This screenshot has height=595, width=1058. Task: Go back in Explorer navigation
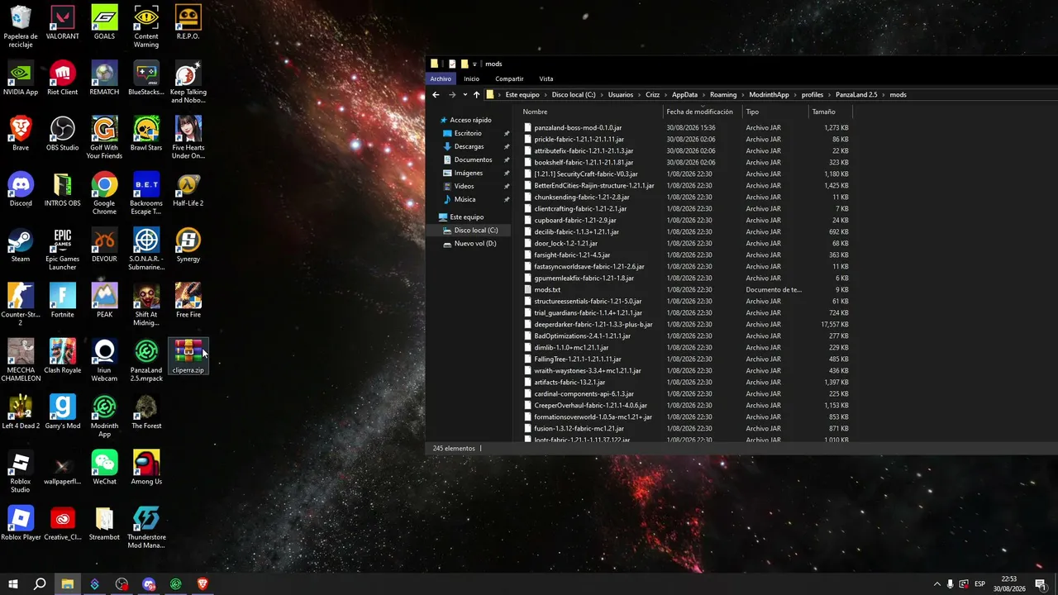tap(436, 95)
